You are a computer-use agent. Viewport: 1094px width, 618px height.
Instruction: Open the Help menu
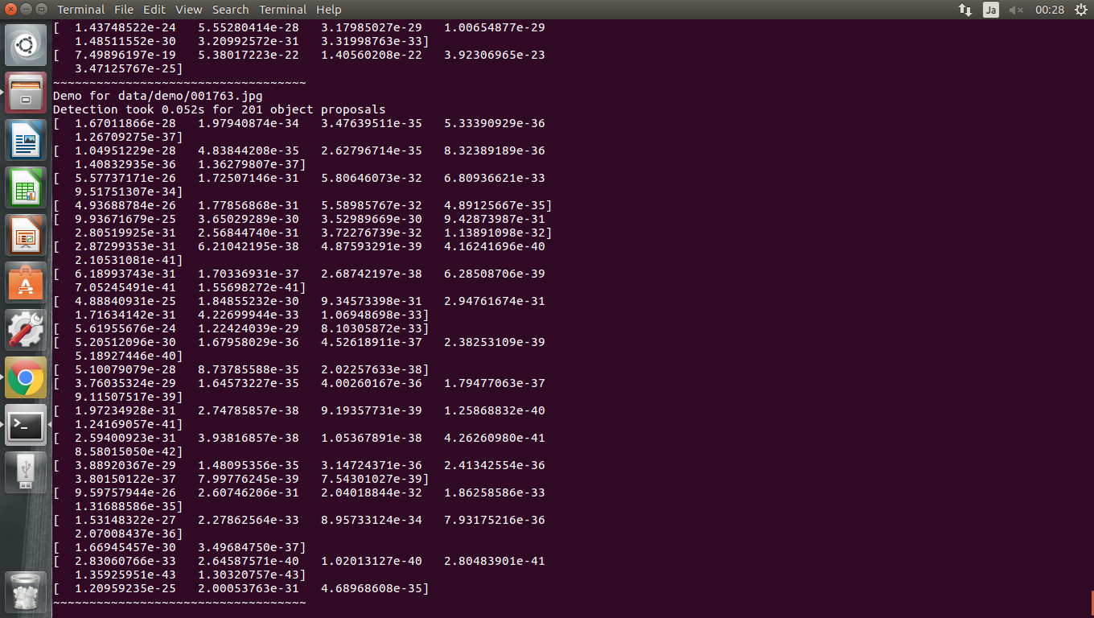tap(329, 10)
